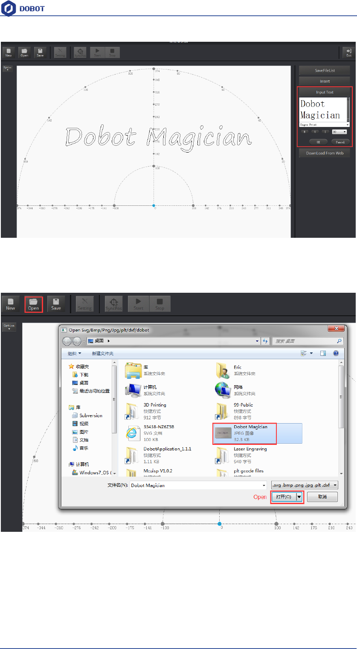Click the back arrow in the file dialog
Screen dimensions: 357x649
click(68, 341)
